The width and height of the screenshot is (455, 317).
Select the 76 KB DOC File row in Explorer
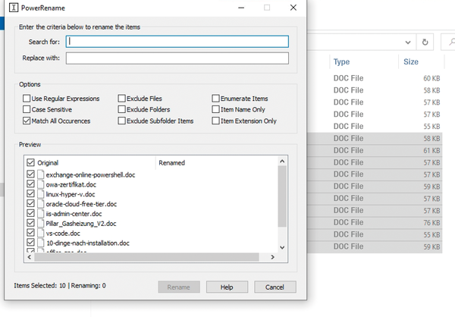click(x=375, y=222)
